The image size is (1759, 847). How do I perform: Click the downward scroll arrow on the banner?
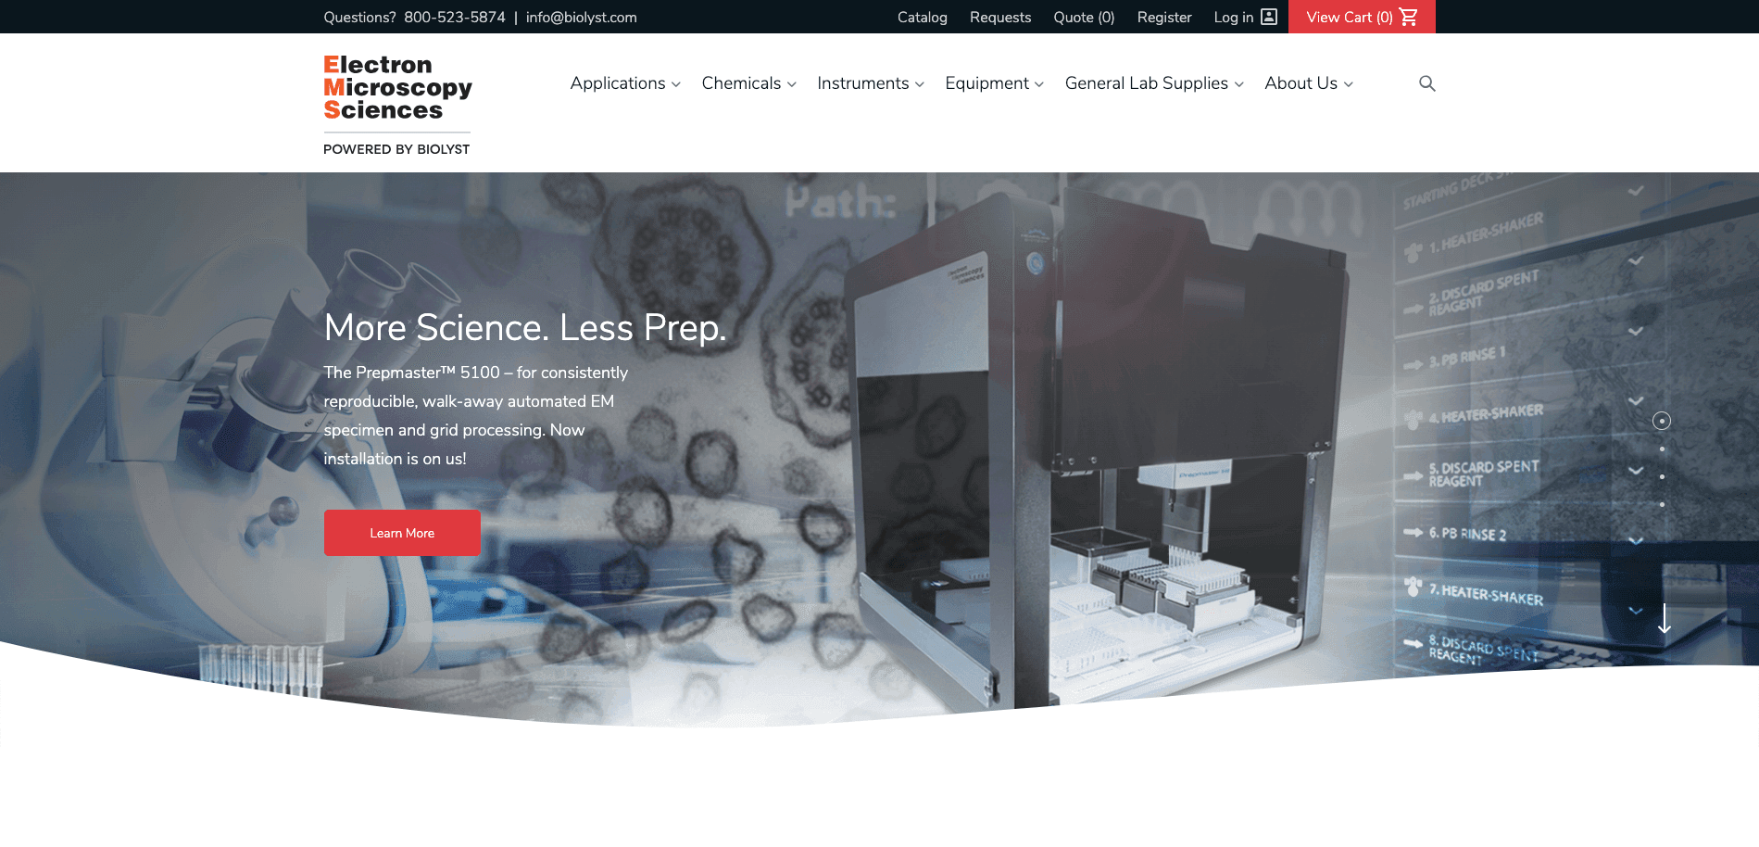[x=1665, y=619]
